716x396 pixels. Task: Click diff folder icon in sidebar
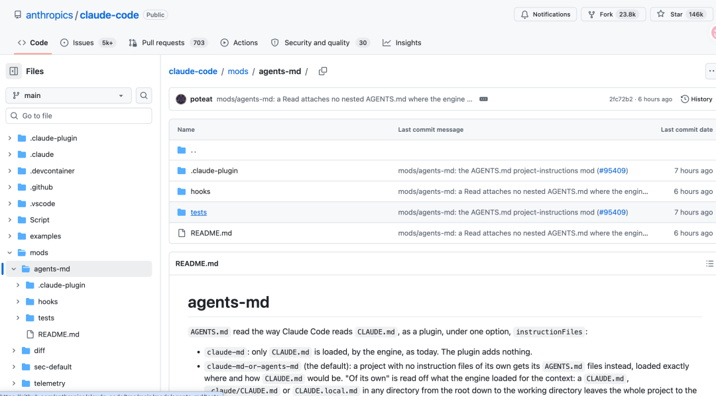(x=26, y=350)
